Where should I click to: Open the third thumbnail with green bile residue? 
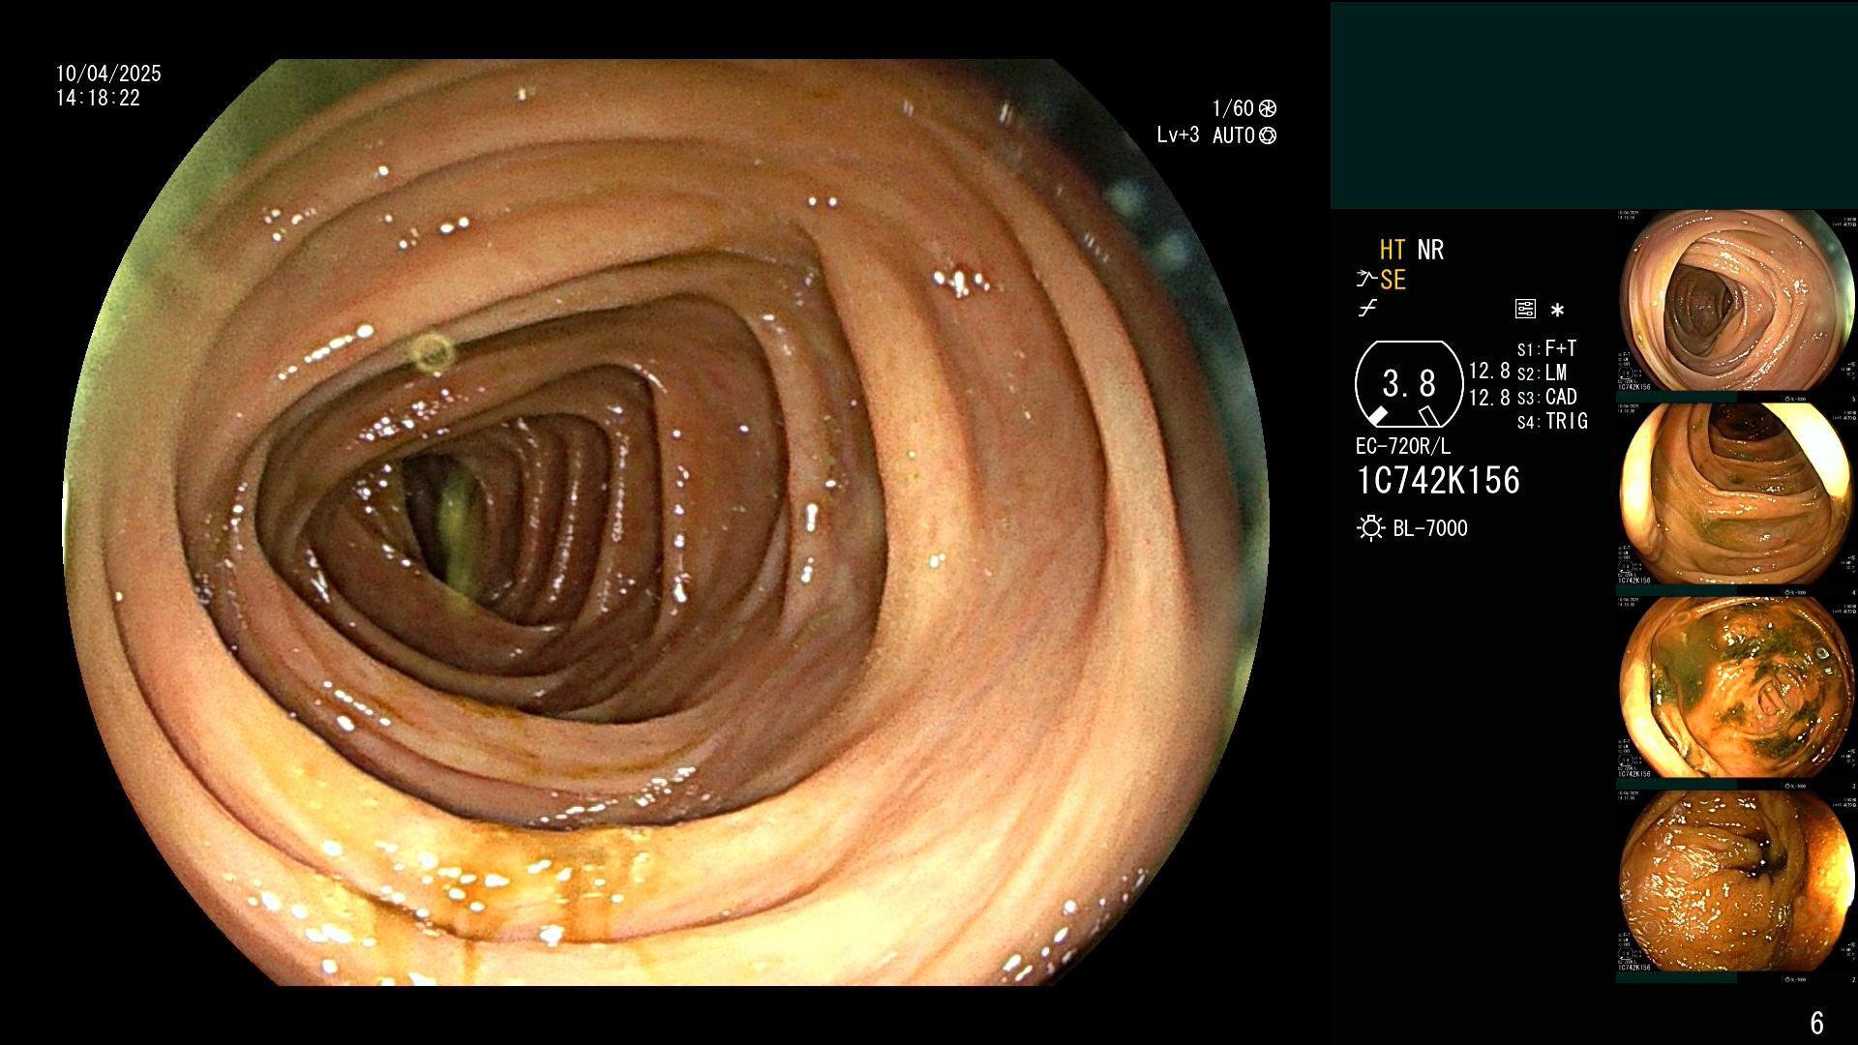(x=1736, y=687)
